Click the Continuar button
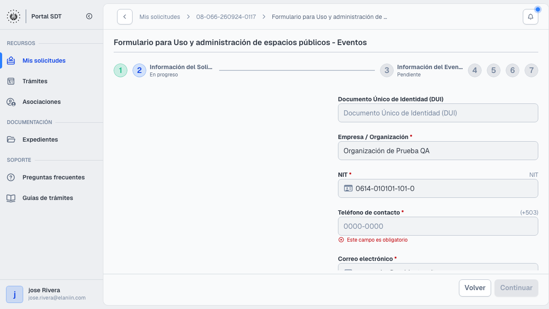The height and width of the screenshot is (309, 549). [516, 288]
